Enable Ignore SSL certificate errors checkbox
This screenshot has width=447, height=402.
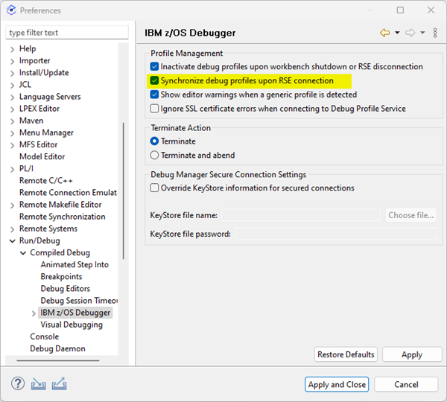pyautogui.click(x=154, y=109)
